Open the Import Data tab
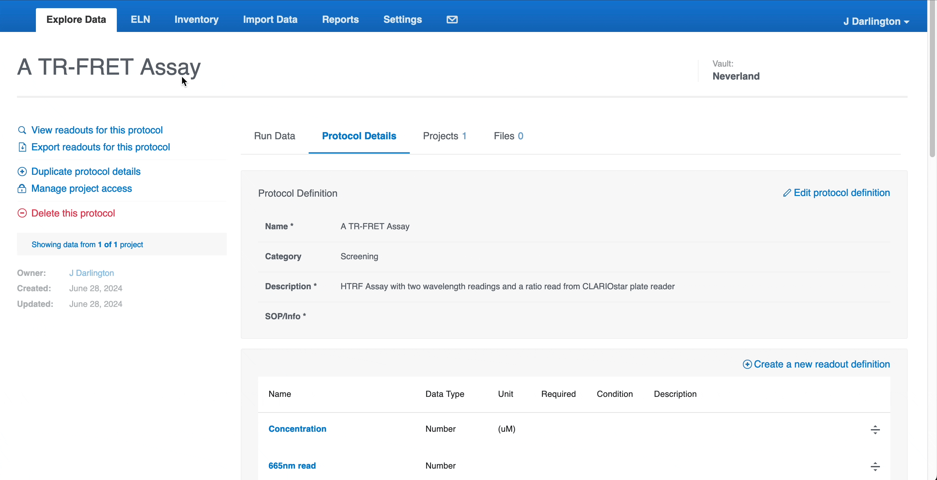 click(x=270, y=20)
